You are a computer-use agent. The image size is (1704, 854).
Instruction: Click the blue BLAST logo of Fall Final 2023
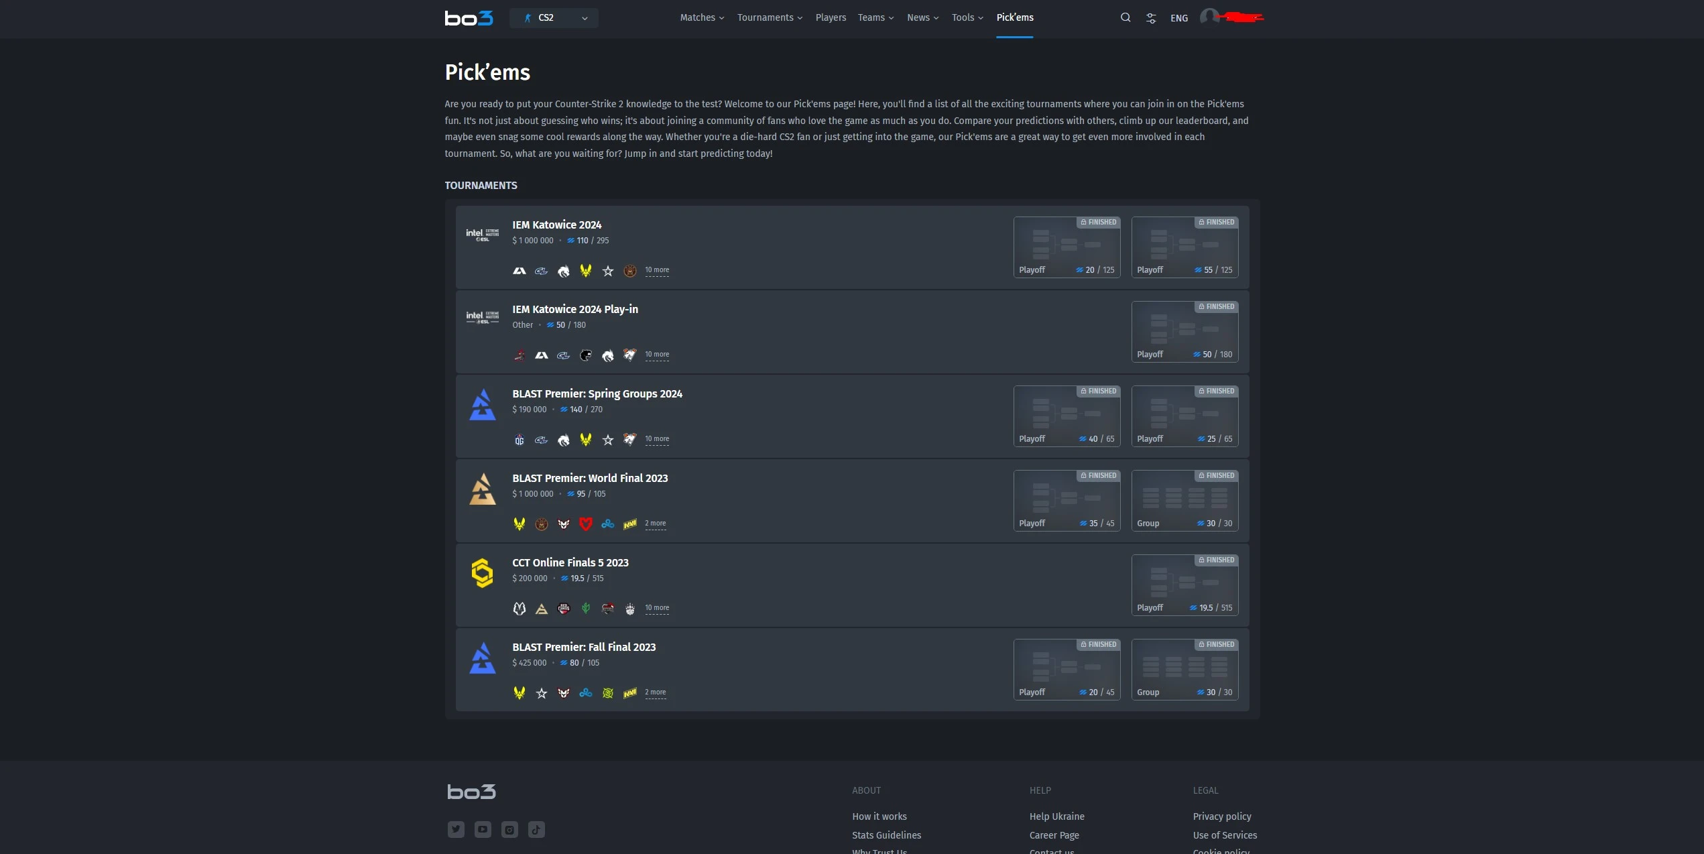tap(483, 658)
